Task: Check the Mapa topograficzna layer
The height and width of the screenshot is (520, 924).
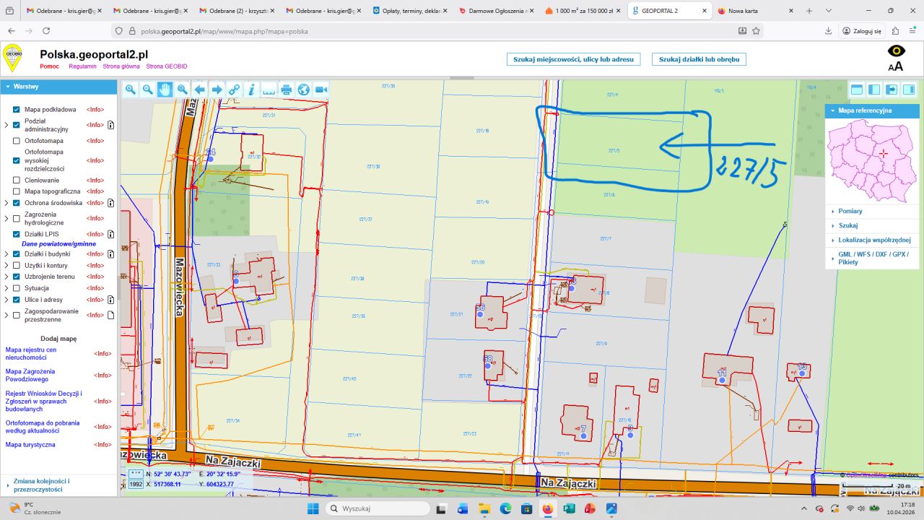Action: pyautogui.click(x=17, y=191)
